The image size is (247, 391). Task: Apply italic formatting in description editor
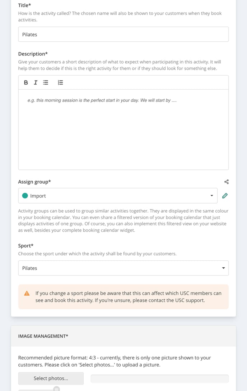(36, 82)
